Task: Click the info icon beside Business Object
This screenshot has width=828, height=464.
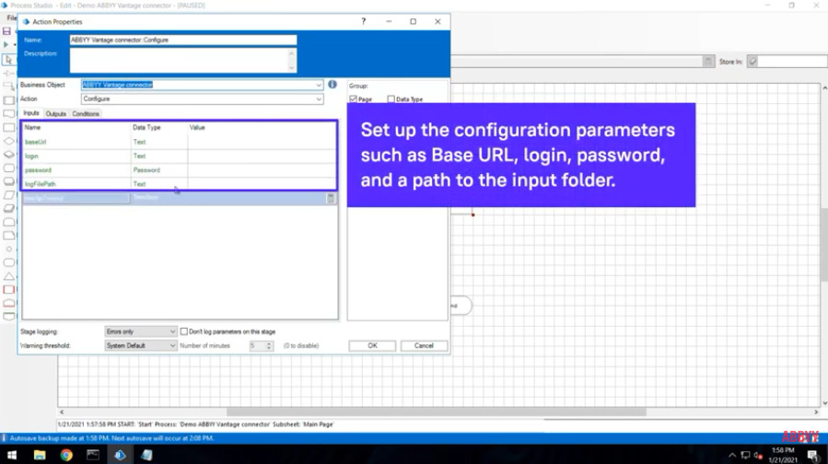Action: pyautogui.click(x=332, y=85)
